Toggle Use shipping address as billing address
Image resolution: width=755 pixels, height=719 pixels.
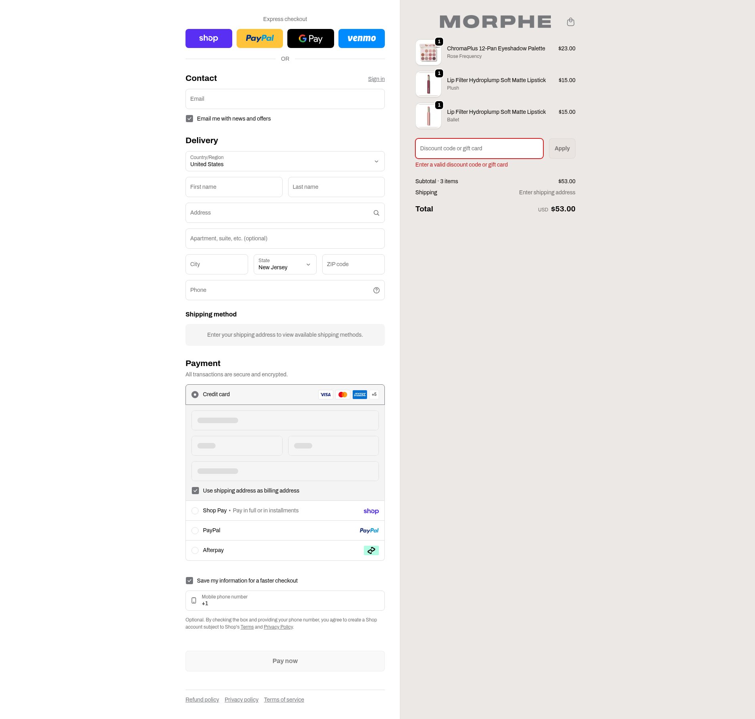click(195, 491)
